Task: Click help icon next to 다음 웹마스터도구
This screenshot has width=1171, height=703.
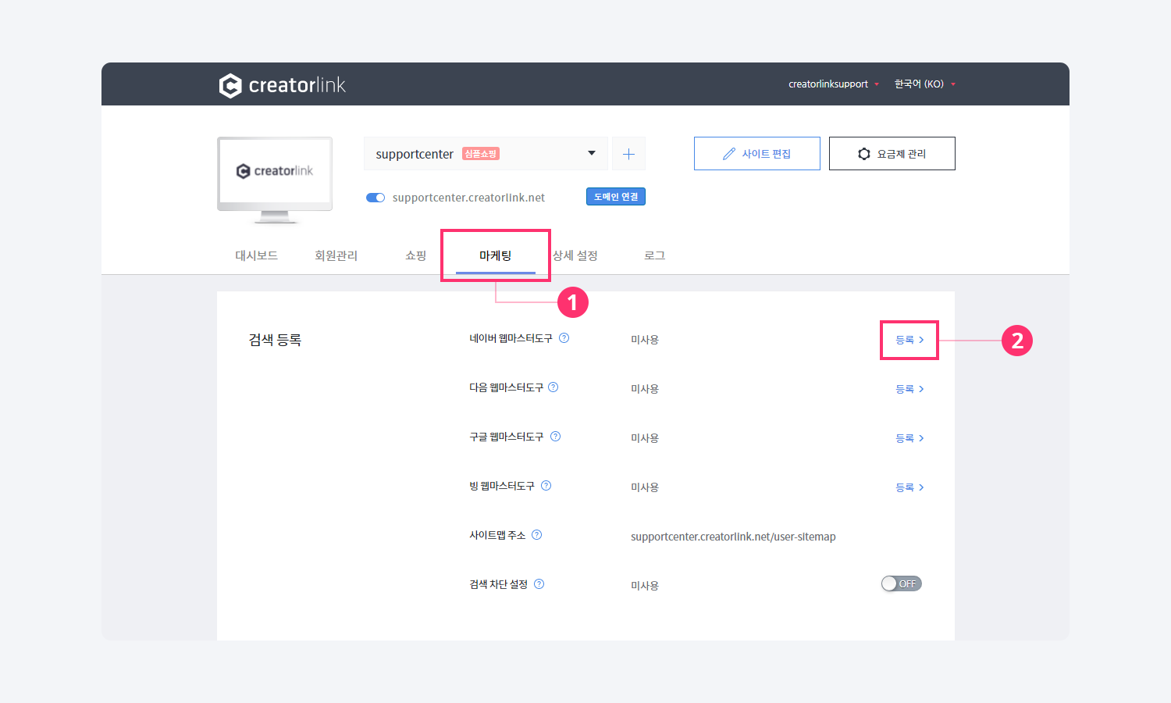Action: pyautogui.click(x=553, y=387)
